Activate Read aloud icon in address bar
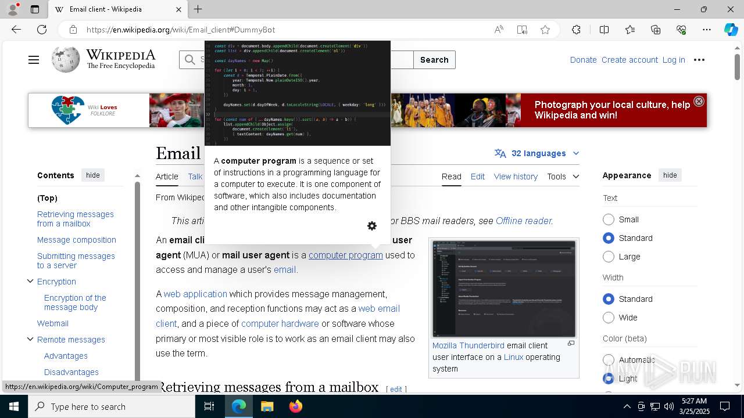Screen dimensions: 744x418 pos(499,30)
